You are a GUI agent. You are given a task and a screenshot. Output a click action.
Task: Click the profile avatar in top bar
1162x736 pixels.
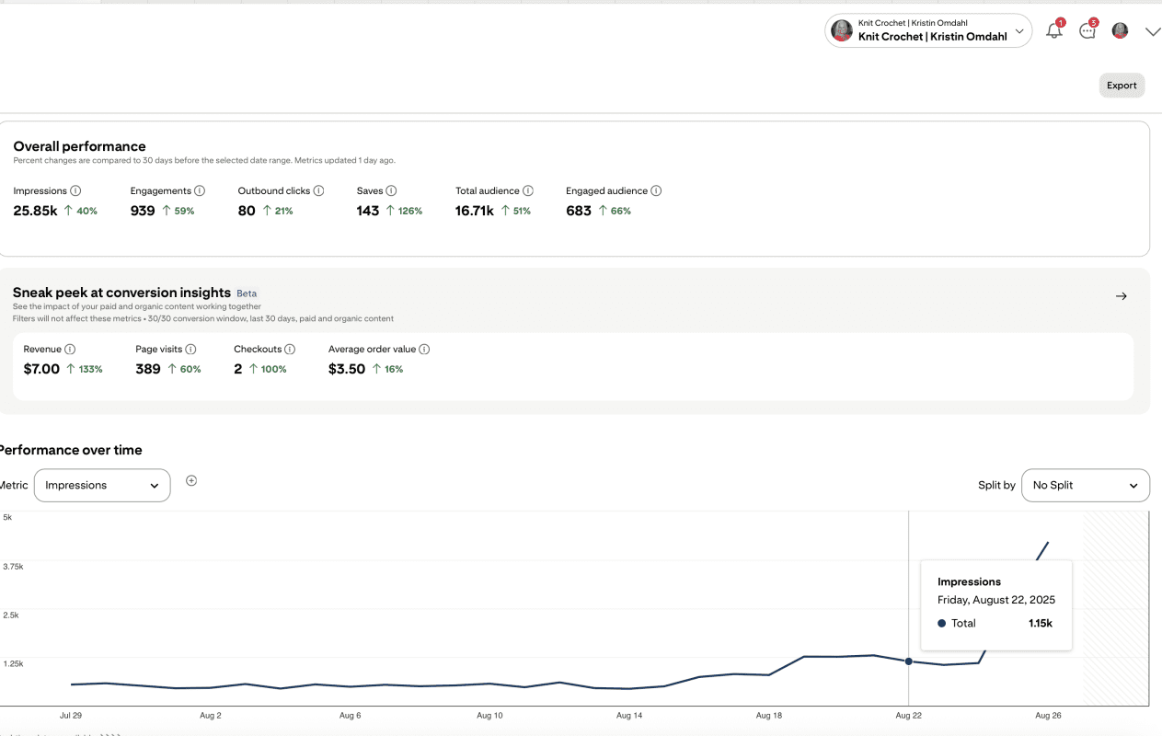[1120, 31]
